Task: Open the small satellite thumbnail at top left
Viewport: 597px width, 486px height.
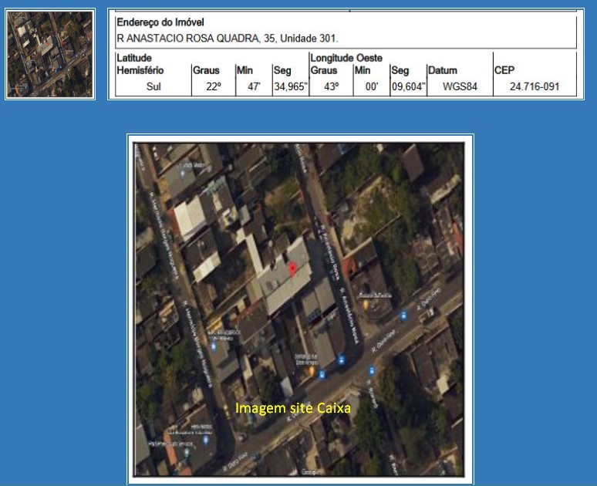Action: pos(50,54)
